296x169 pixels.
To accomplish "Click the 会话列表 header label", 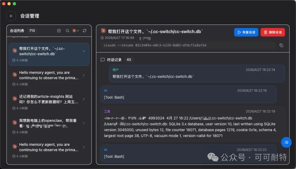I will (x=17, y=31).
